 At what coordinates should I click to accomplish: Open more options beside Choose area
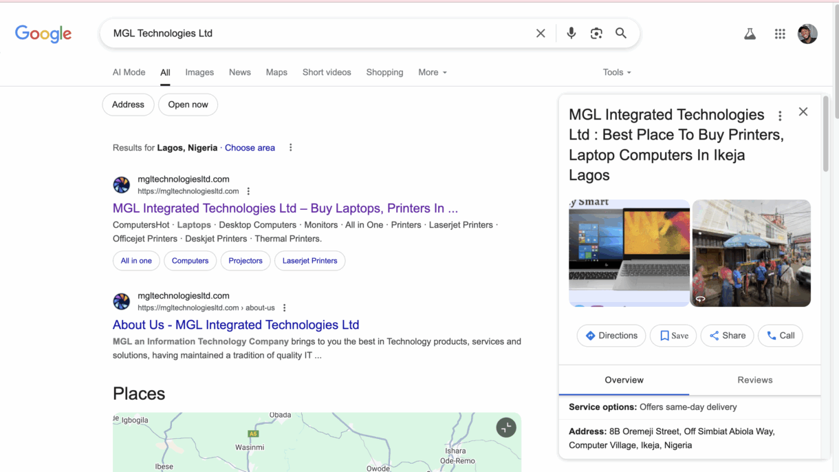pos(291,148)
